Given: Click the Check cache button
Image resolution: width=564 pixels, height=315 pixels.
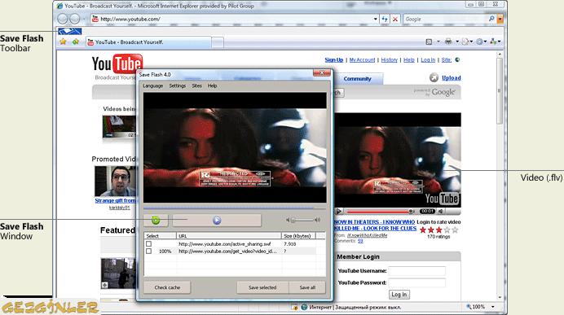Looking at the screenshot, I should tap(167, 287).
